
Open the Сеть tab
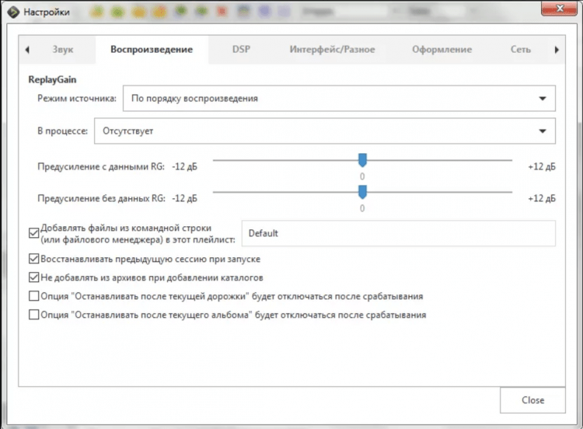(x=520, y=50)
